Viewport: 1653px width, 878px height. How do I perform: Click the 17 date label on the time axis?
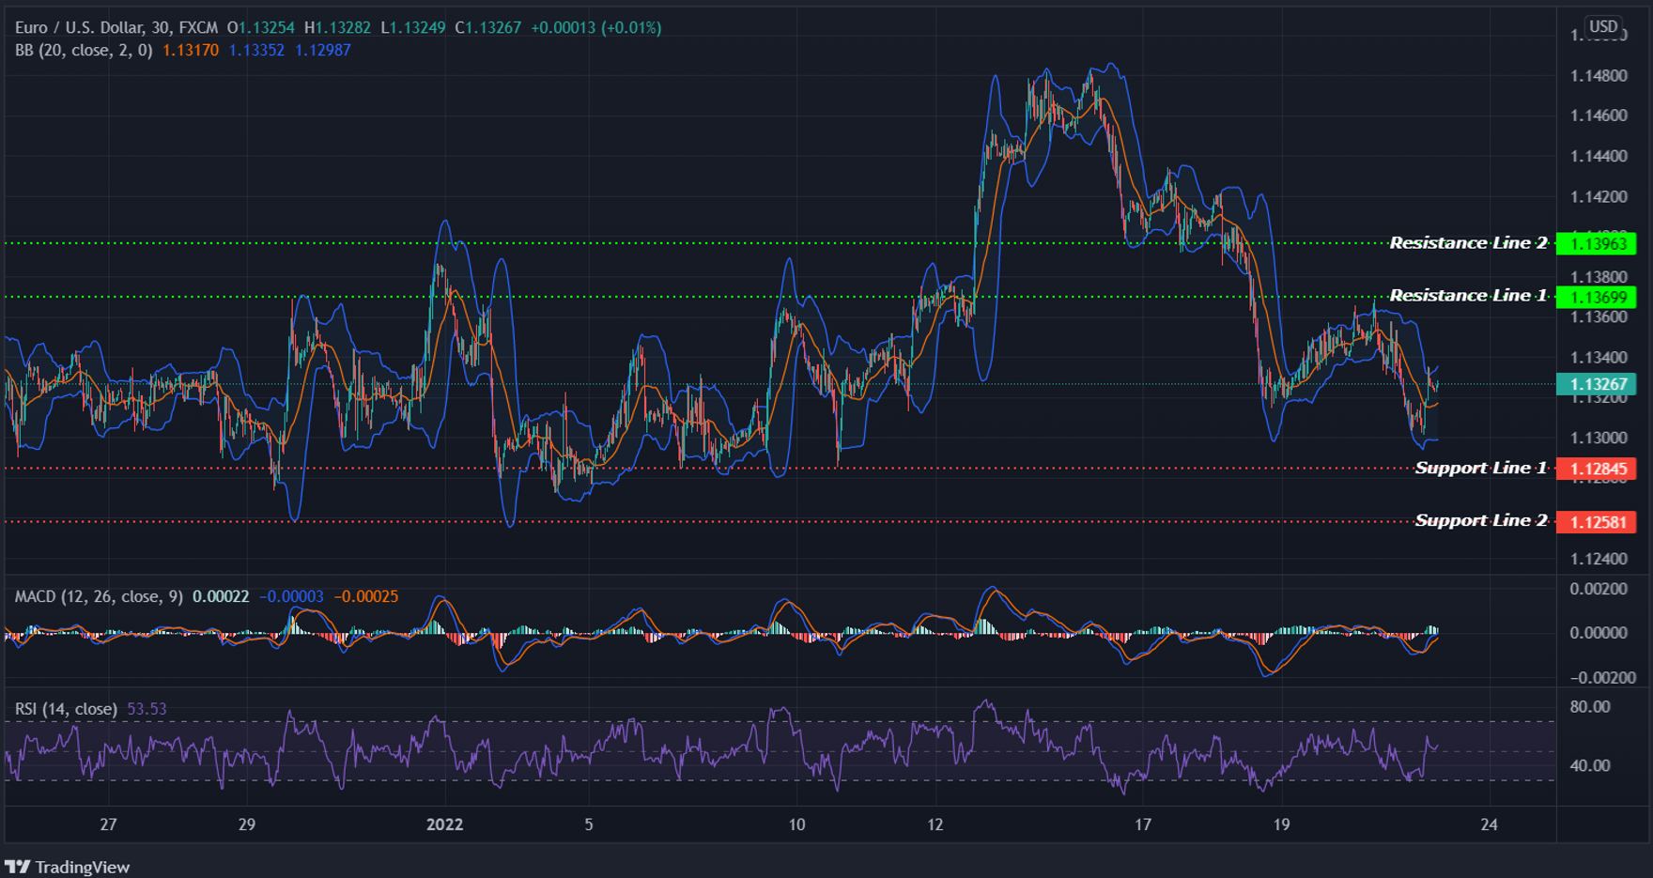(x=1143, y=824)
